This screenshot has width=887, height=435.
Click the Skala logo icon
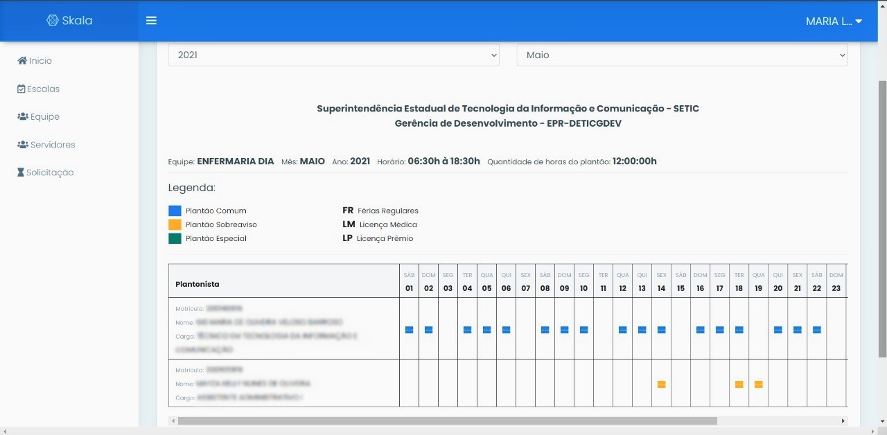pos(52,21)
